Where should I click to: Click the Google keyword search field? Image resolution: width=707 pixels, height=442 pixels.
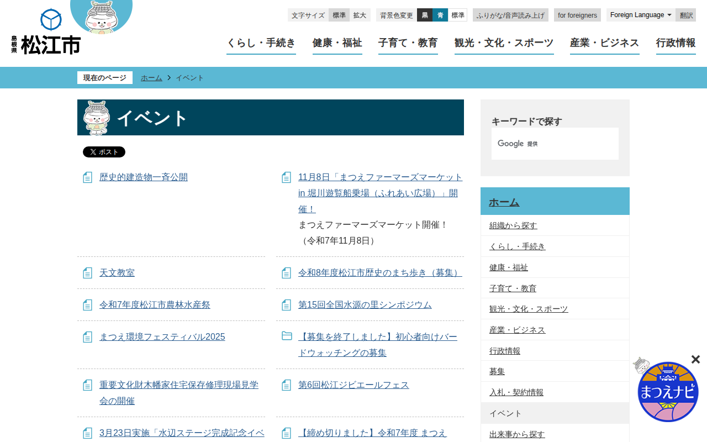click(555, 144)
